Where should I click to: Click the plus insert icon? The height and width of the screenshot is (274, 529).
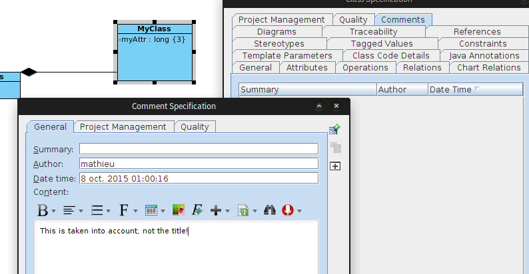[x=215, y=210]
